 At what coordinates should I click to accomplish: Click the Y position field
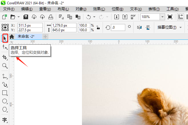(30, 30)
